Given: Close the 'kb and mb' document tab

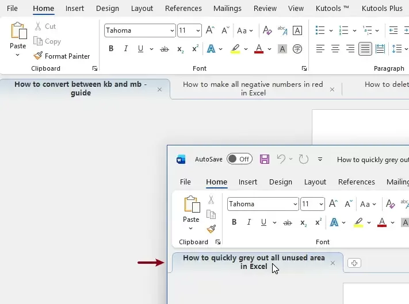Looking at the screenshot, I should pos(159,90).
